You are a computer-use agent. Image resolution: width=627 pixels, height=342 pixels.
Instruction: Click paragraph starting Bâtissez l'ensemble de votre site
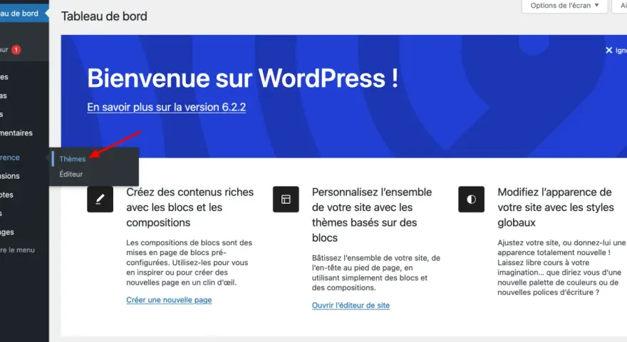[x=376, y=273]
